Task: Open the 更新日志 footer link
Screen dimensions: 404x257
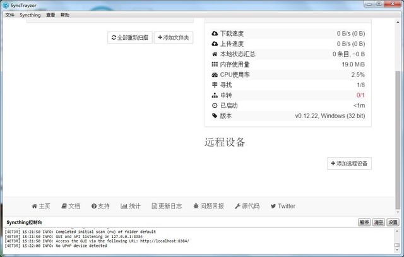Action: (x=167, y=206)
